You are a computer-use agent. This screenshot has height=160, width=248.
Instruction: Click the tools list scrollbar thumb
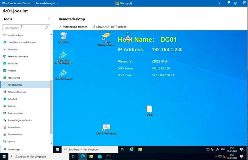click(51, 107)
